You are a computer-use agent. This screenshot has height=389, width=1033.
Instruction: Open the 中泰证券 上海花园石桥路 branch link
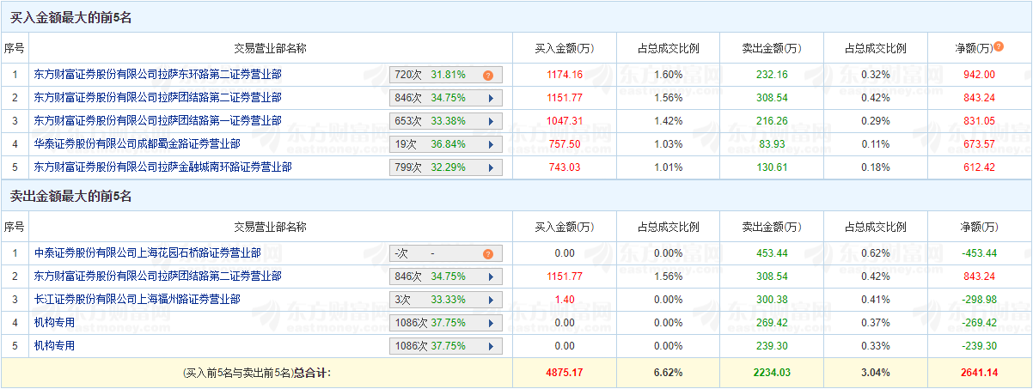coord(147,253)
